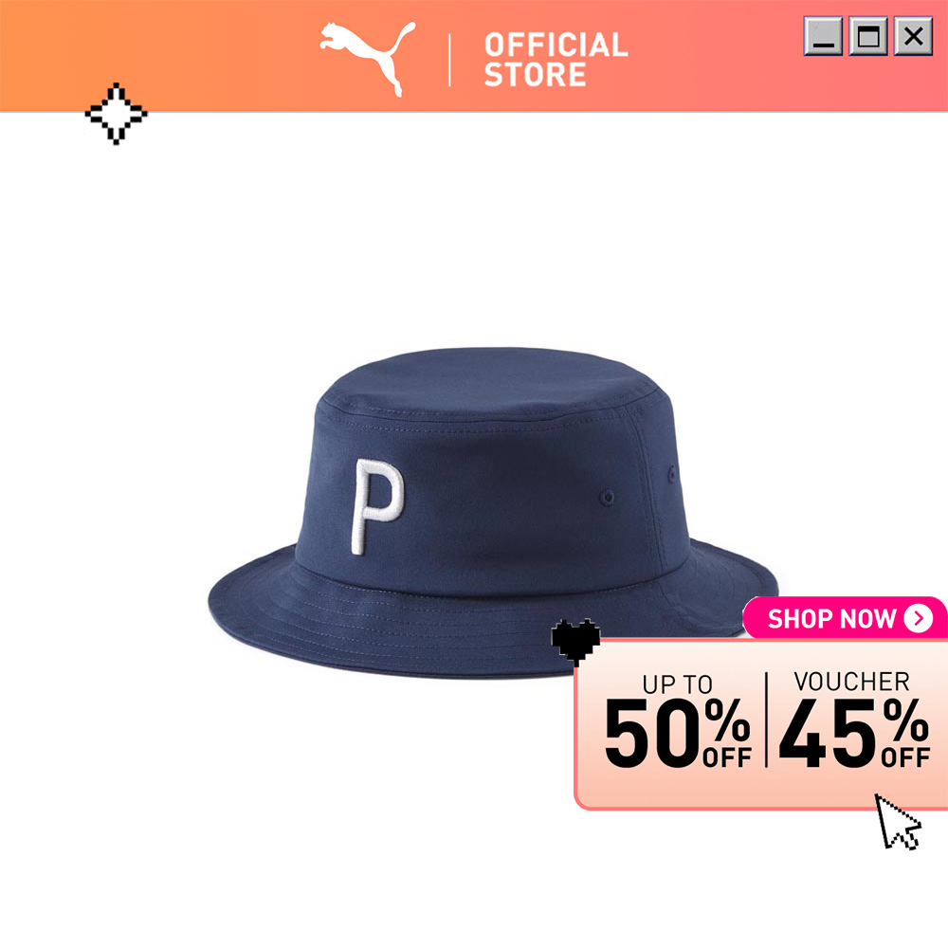Select the Up To 50% Off offer

pos(678,720)
